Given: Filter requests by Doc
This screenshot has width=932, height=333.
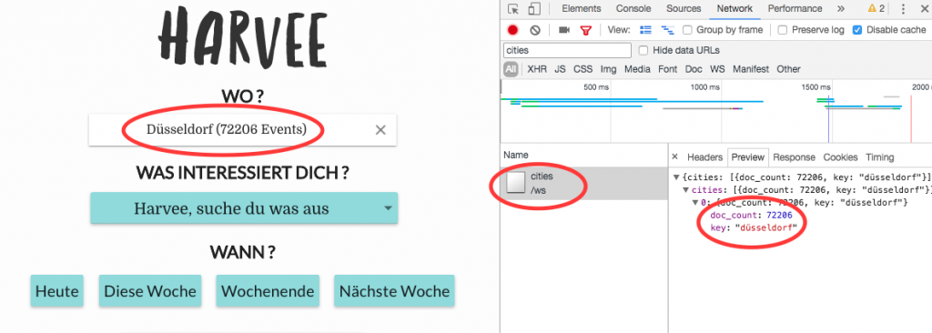Looking at the screenshot, I should (x=694, y=69).
